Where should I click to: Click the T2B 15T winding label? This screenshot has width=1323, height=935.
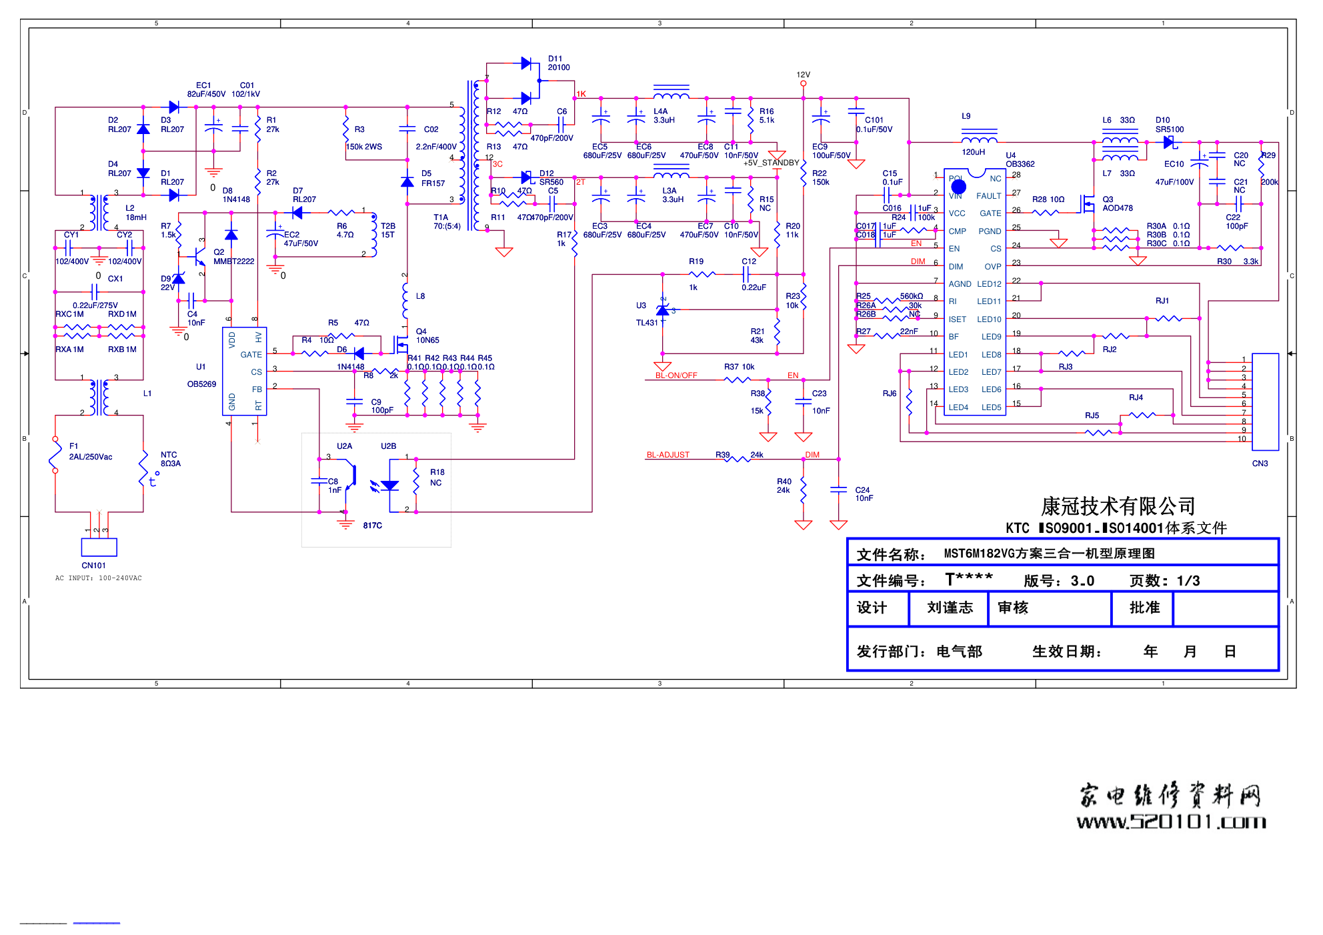[x=388, y=231]
